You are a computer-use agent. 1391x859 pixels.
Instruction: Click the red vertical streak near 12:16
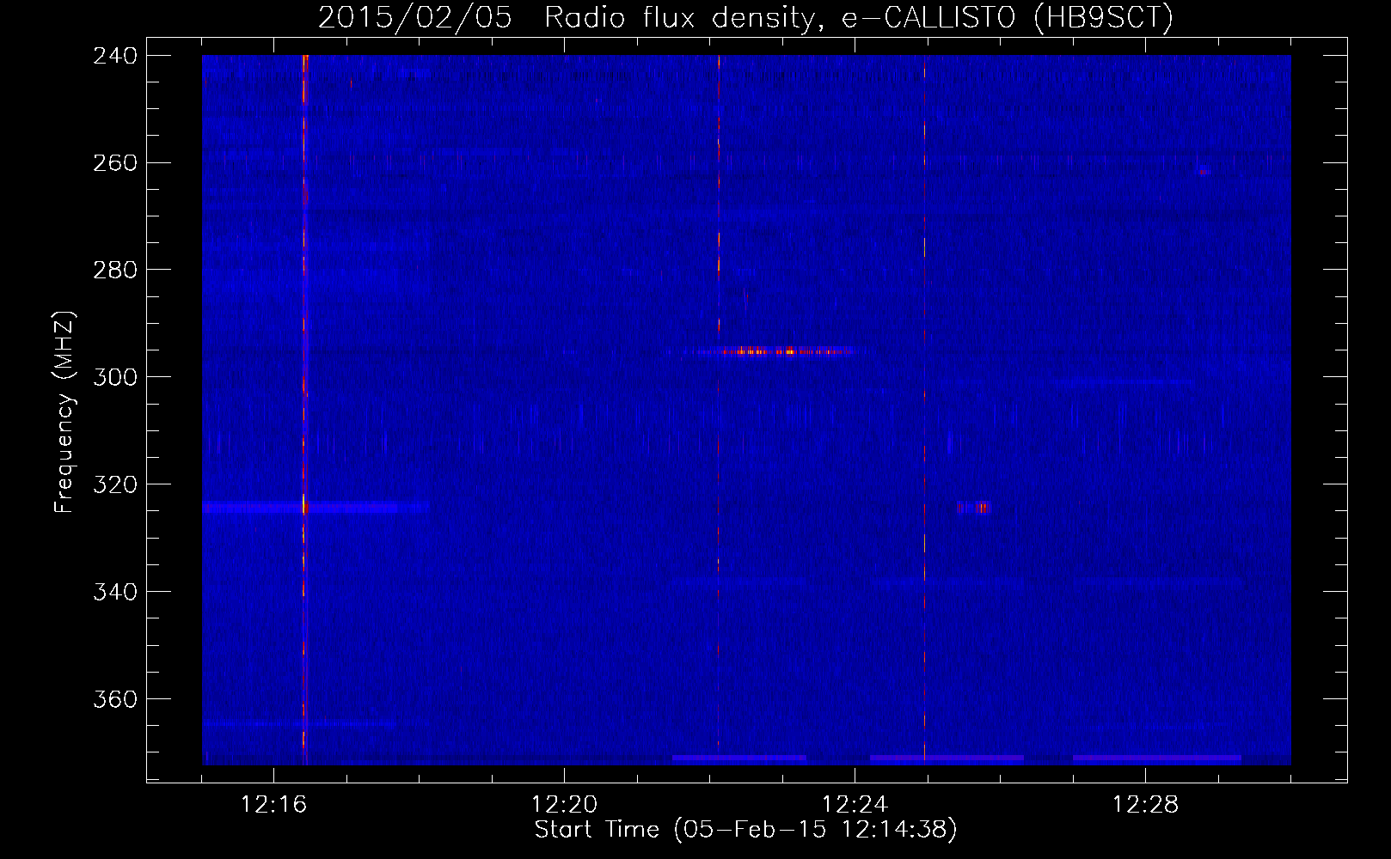tap(304, 410)
